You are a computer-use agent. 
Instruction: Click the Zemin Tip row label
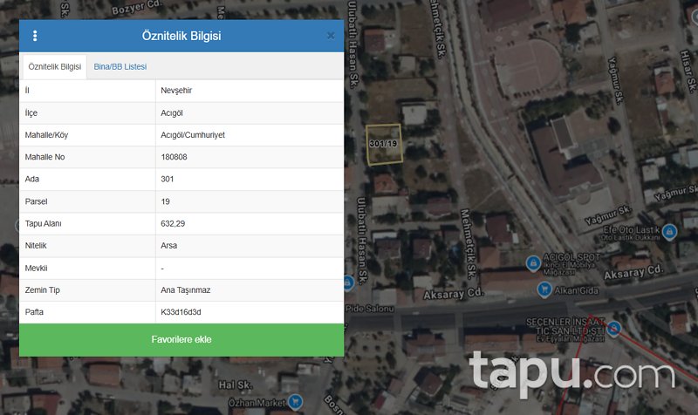pyautogui.click(x=42, y=290)
